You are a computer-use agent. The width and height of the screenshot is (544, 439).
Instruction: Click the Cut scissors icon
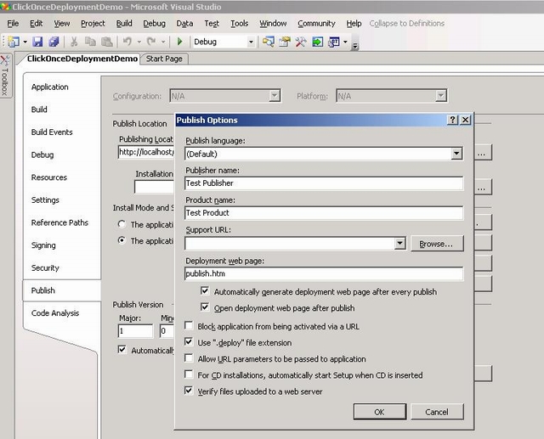[74, 42]
